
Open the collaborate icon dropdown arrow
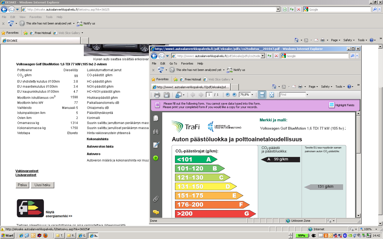click(x=184, y=95)
